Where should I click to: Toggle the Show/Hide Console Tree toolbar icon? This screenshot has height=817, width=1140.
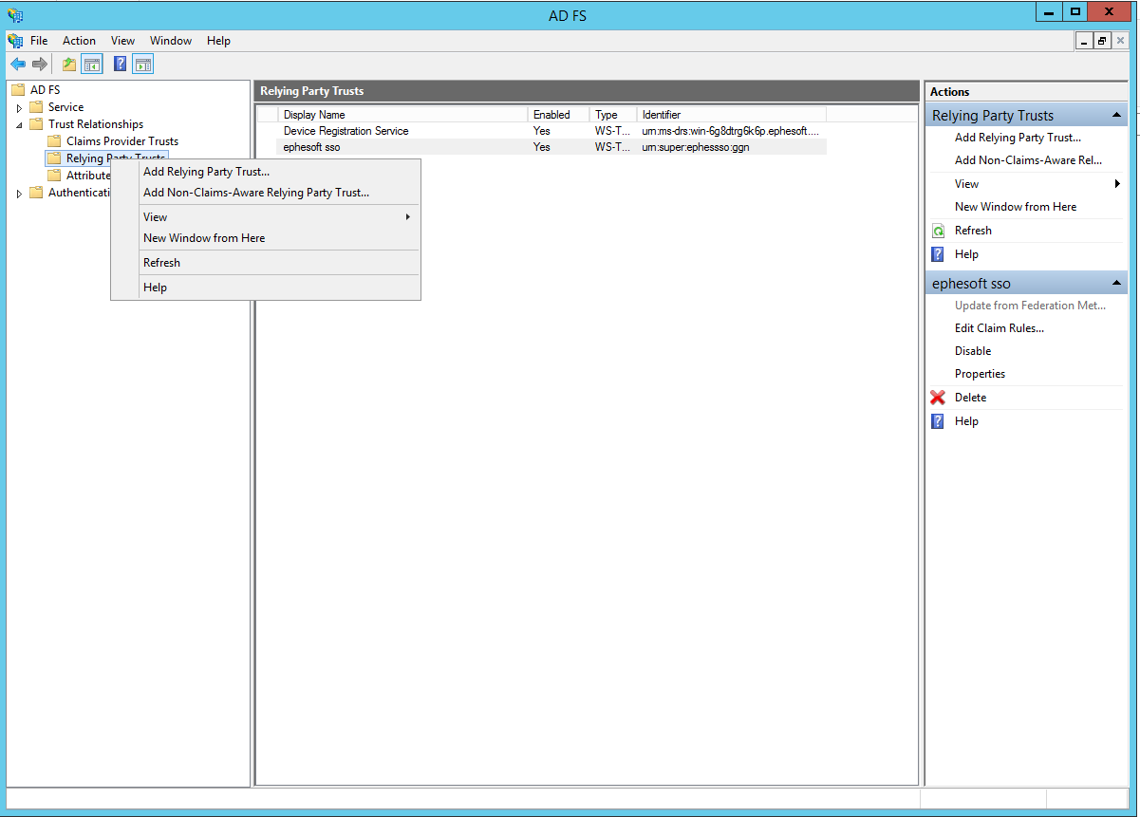pyautogui.click(x=92, y=65)
